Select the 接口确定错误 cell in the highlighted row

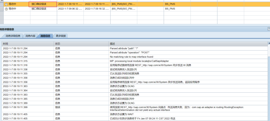pos(43,4)
